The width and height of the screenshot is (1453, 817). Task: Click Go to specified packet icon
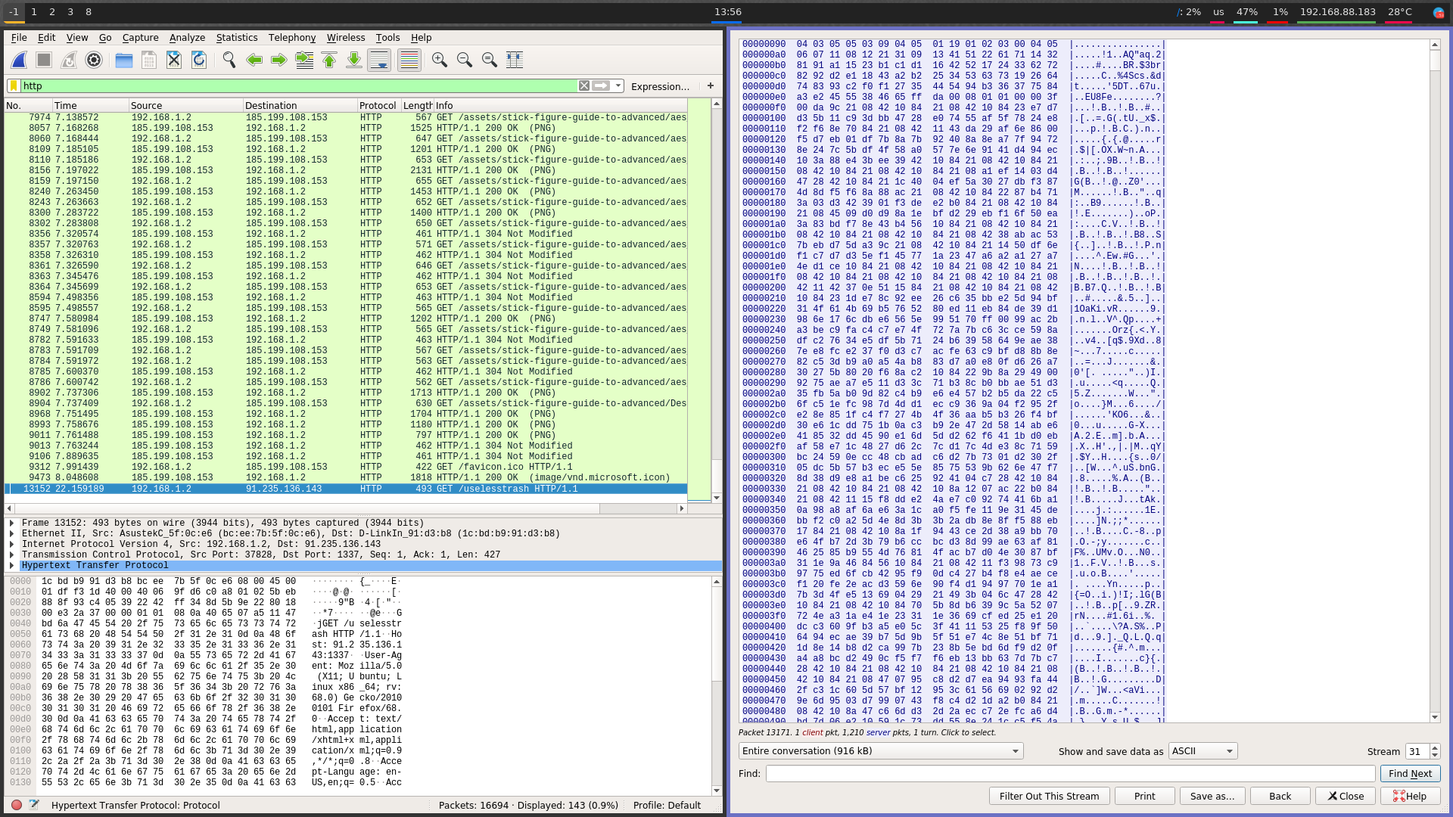coord(304,60)
